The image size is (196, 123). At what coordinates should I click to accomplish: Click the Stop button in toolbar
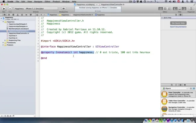(10, 9)
